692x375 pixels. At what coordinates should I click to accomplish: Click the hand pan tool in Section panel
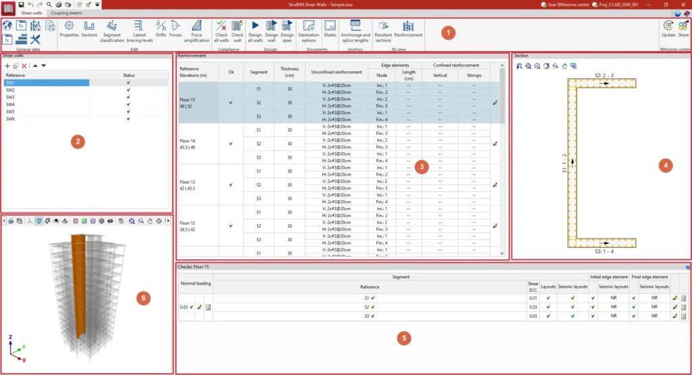click(x=564, y=66)
